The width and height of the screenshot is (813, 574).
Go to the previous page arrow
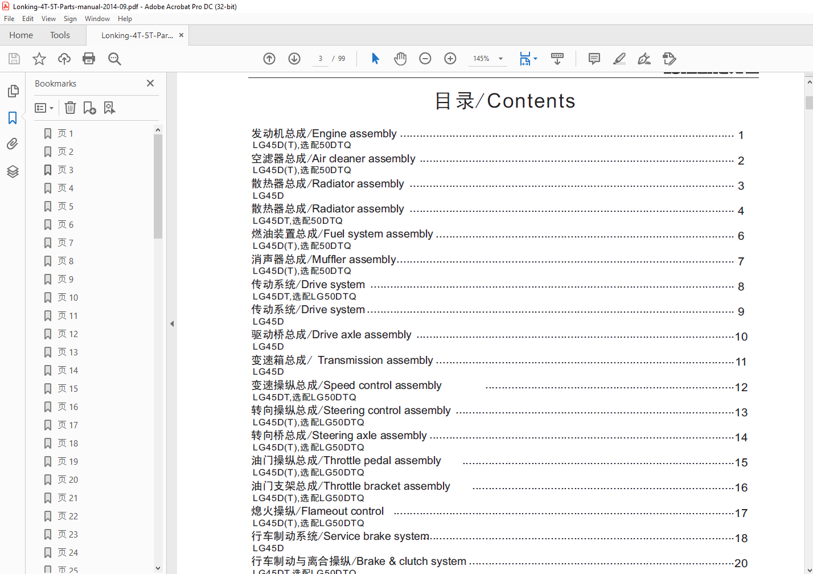coord(269,59)
